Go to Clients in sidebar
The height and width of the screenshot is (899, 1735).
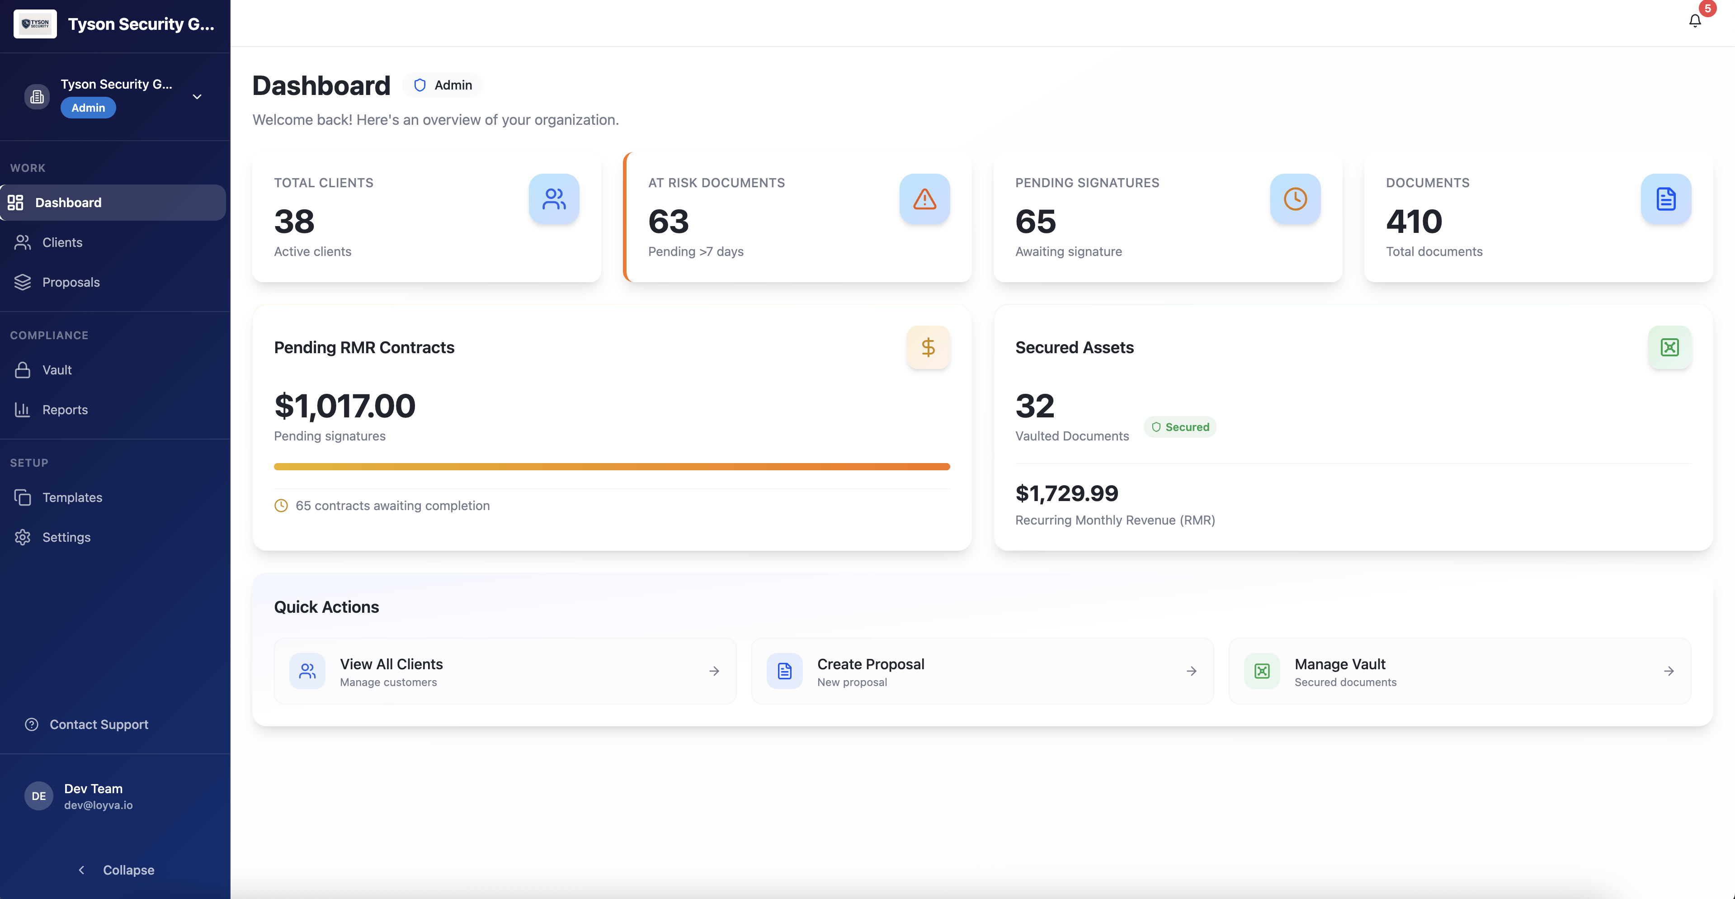pos(62,242)
